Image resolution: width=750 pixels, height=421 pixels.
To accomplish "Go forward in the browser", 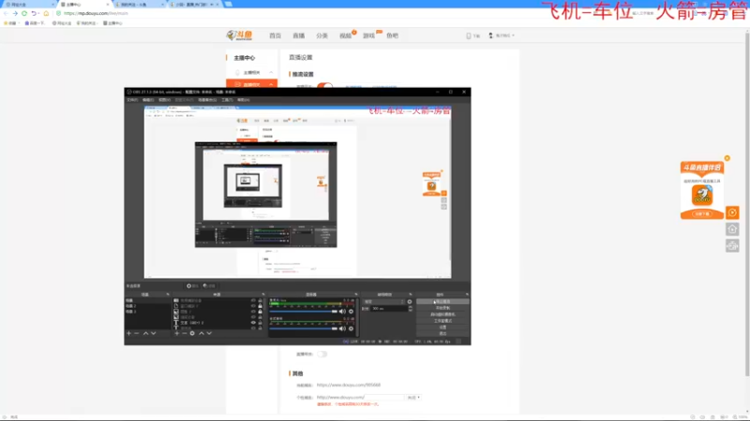I will [15, 13].
